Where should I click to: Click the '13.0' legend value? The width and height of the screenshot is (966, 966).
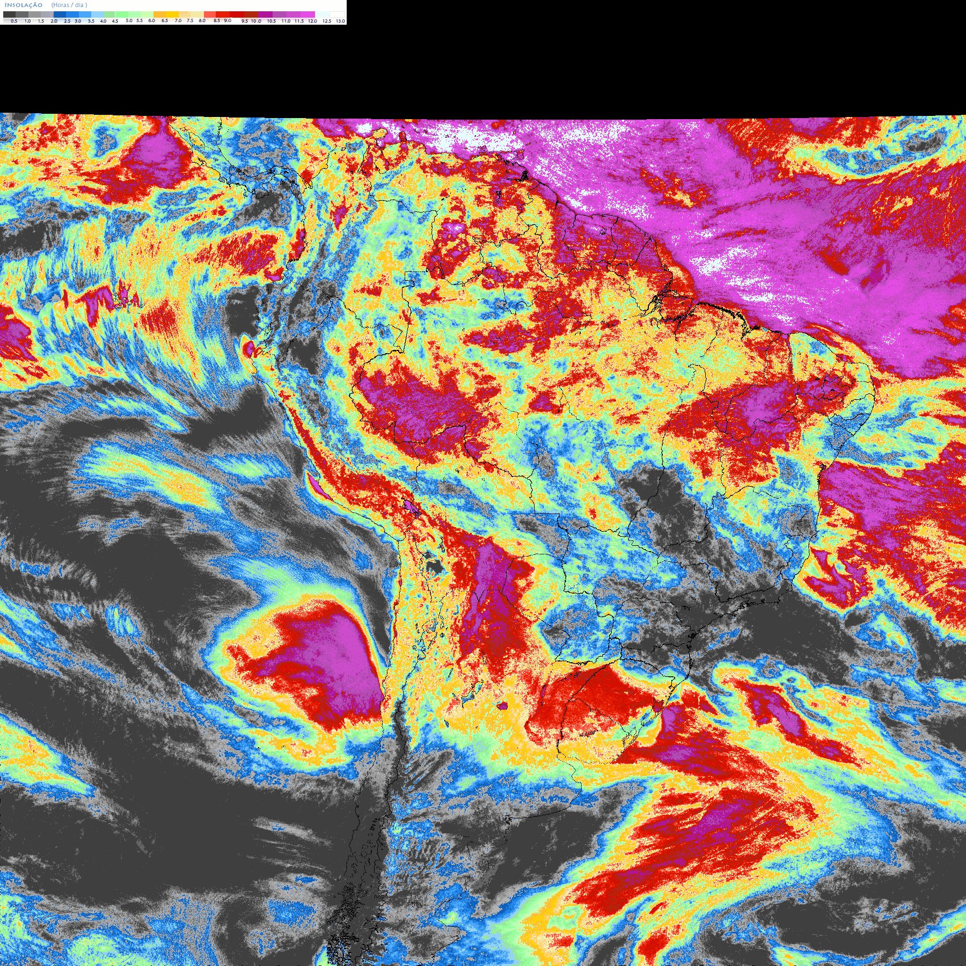tap(340, 21)
